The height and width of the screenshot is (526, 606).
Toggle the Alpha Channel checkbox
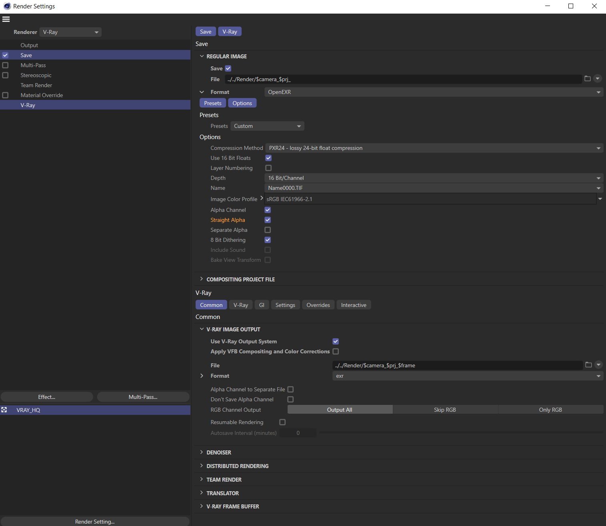pyautogui.click(x=268, y=210)
